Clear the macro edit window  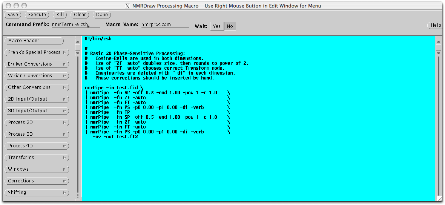[x=80, y=15]
